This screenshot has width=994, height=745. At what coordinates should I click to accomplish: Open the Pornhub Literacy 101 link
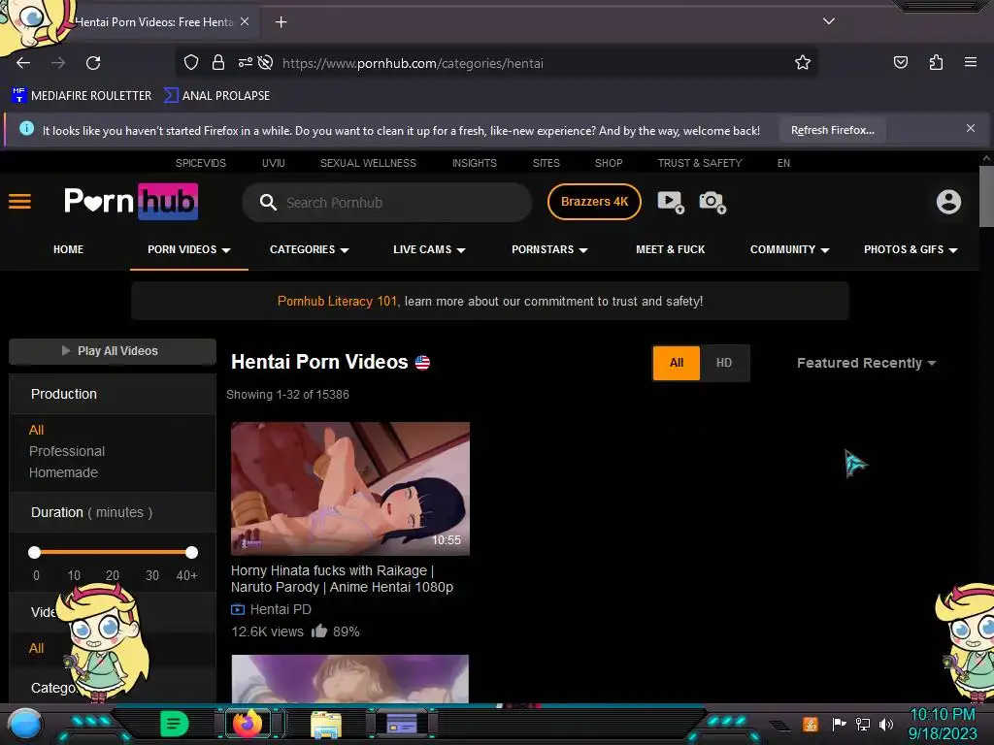[337, 301]
